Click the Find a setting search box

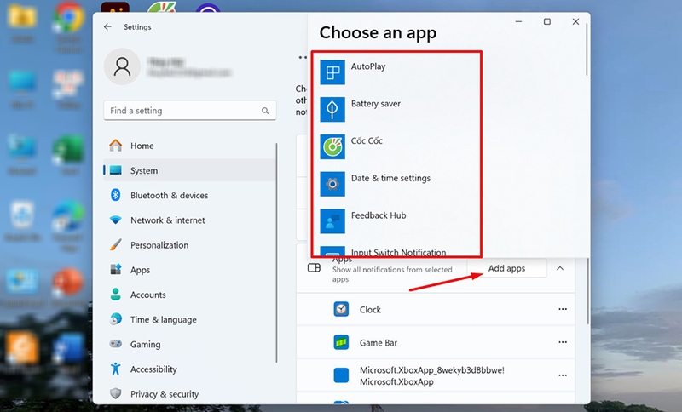189,111
